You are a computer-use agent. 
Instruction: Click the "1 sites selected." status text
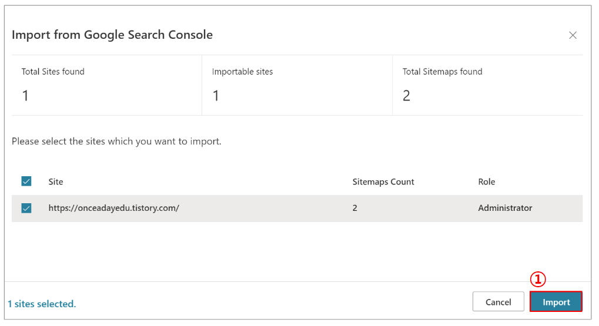click(x=42, y=304)
